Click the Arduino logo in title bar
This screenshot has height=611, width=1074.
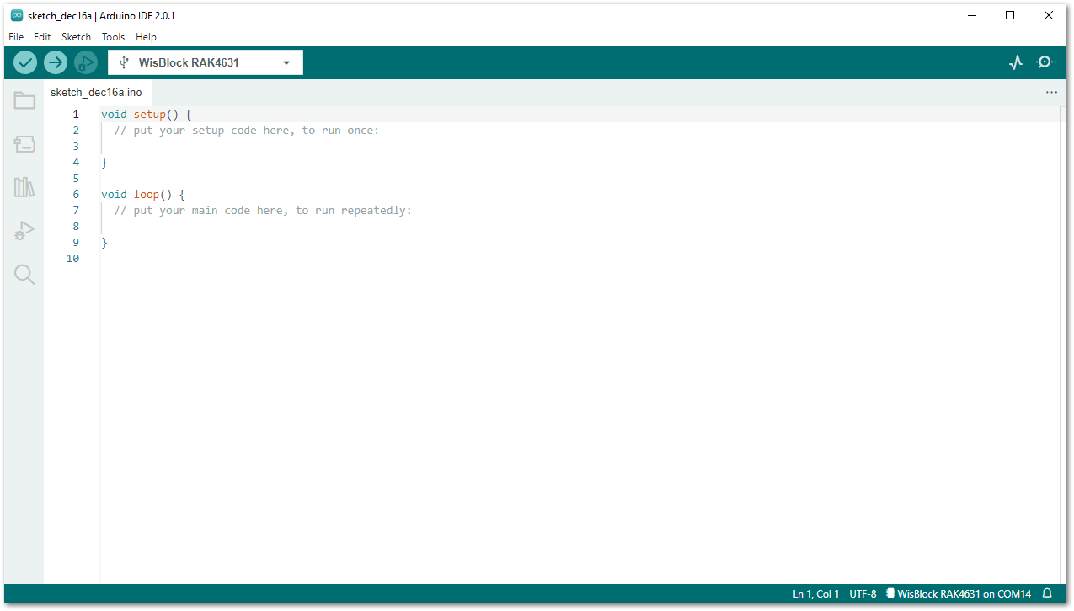[17, 15]
